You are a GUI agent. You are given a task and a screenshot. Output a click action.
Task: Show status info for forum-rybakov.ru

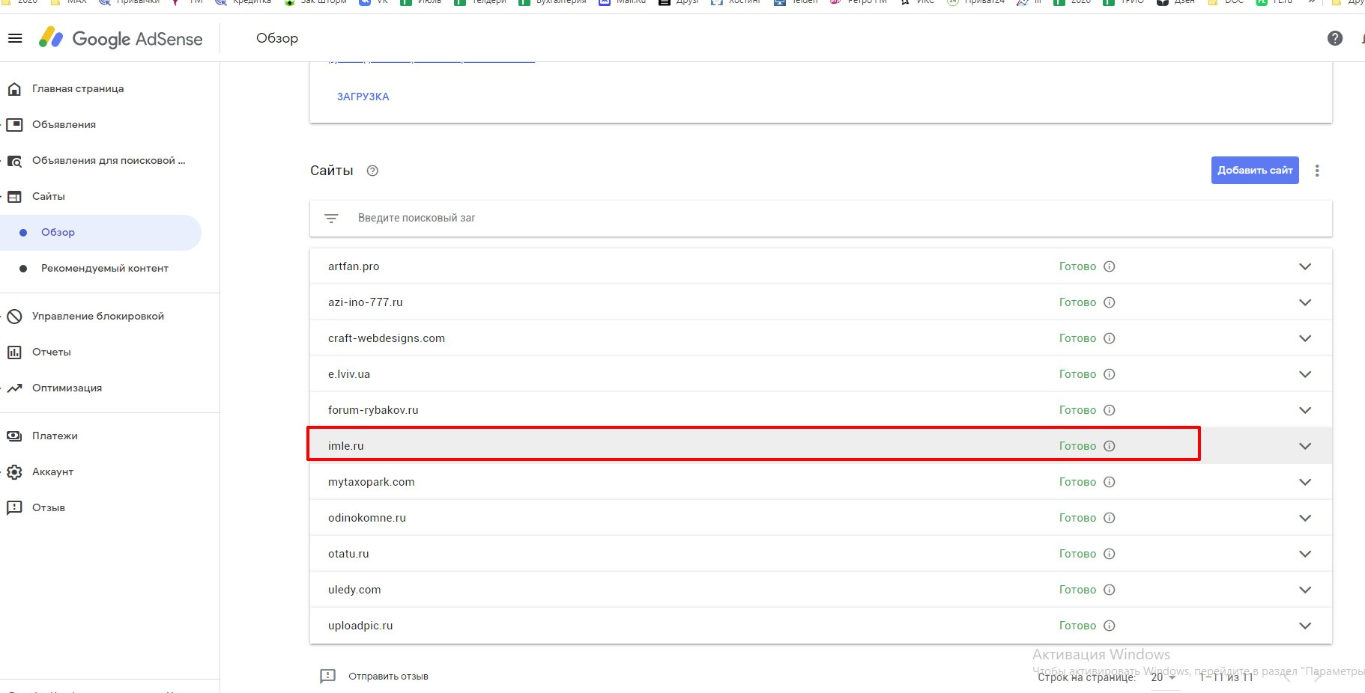tap(1110, 410)
